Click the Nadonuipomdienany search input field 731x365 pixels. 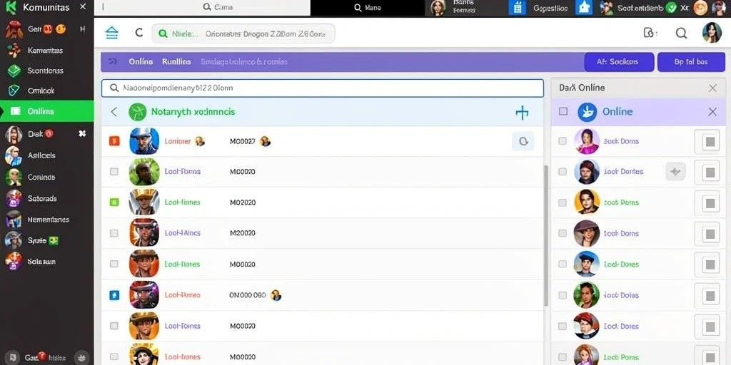(323, 88)
